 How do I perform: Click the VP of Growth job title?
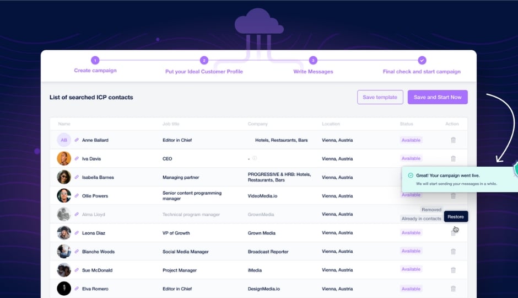176,233
